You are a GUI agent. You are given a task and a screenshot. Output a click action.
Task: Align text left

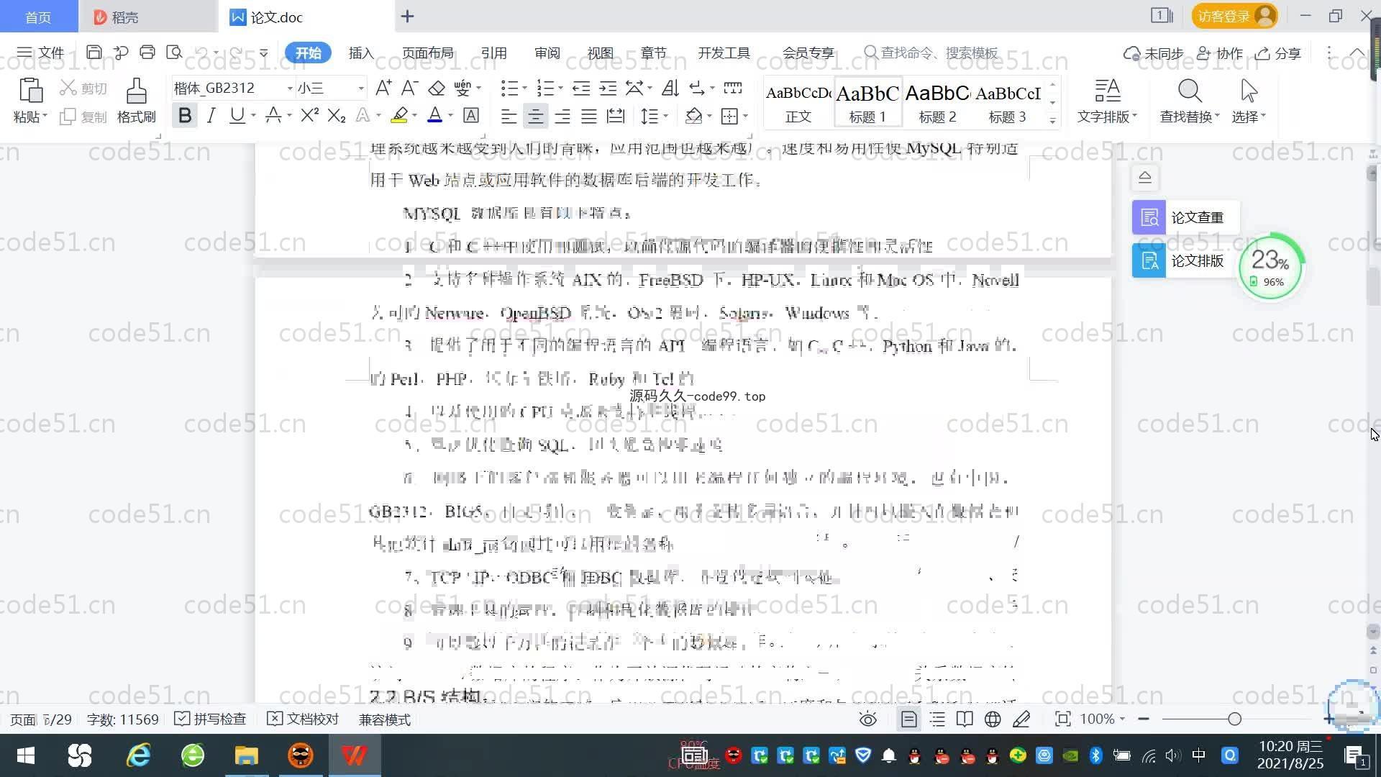pos(509,116)
